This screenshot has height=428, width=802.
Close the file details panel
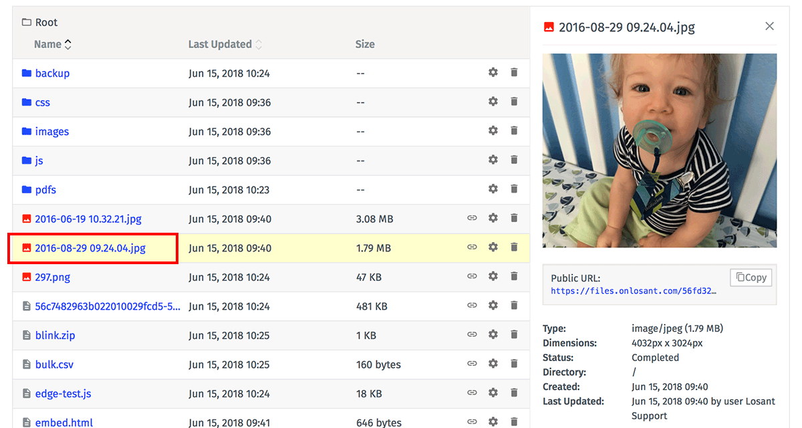[769, 26]
